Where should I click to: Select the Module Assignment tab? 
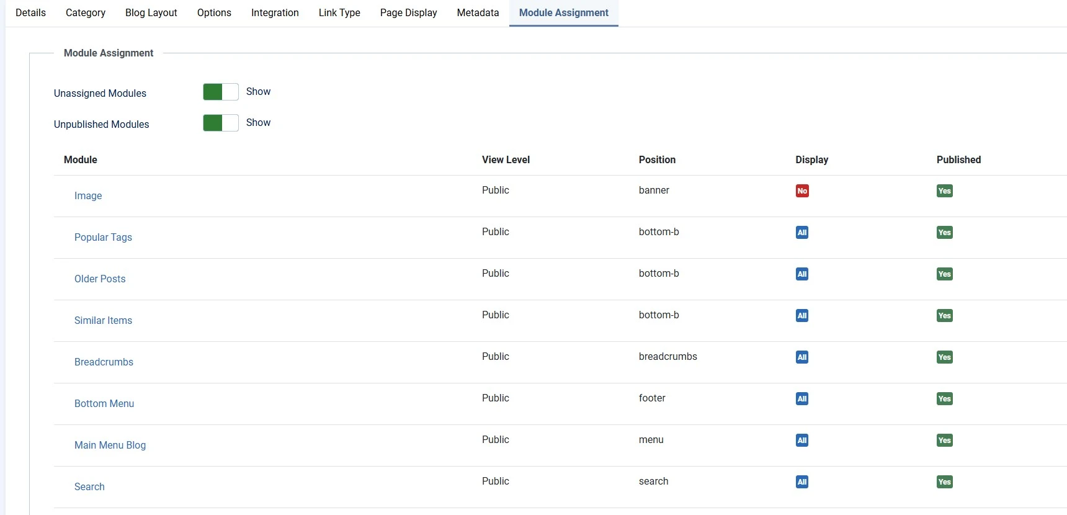point(564,13)
